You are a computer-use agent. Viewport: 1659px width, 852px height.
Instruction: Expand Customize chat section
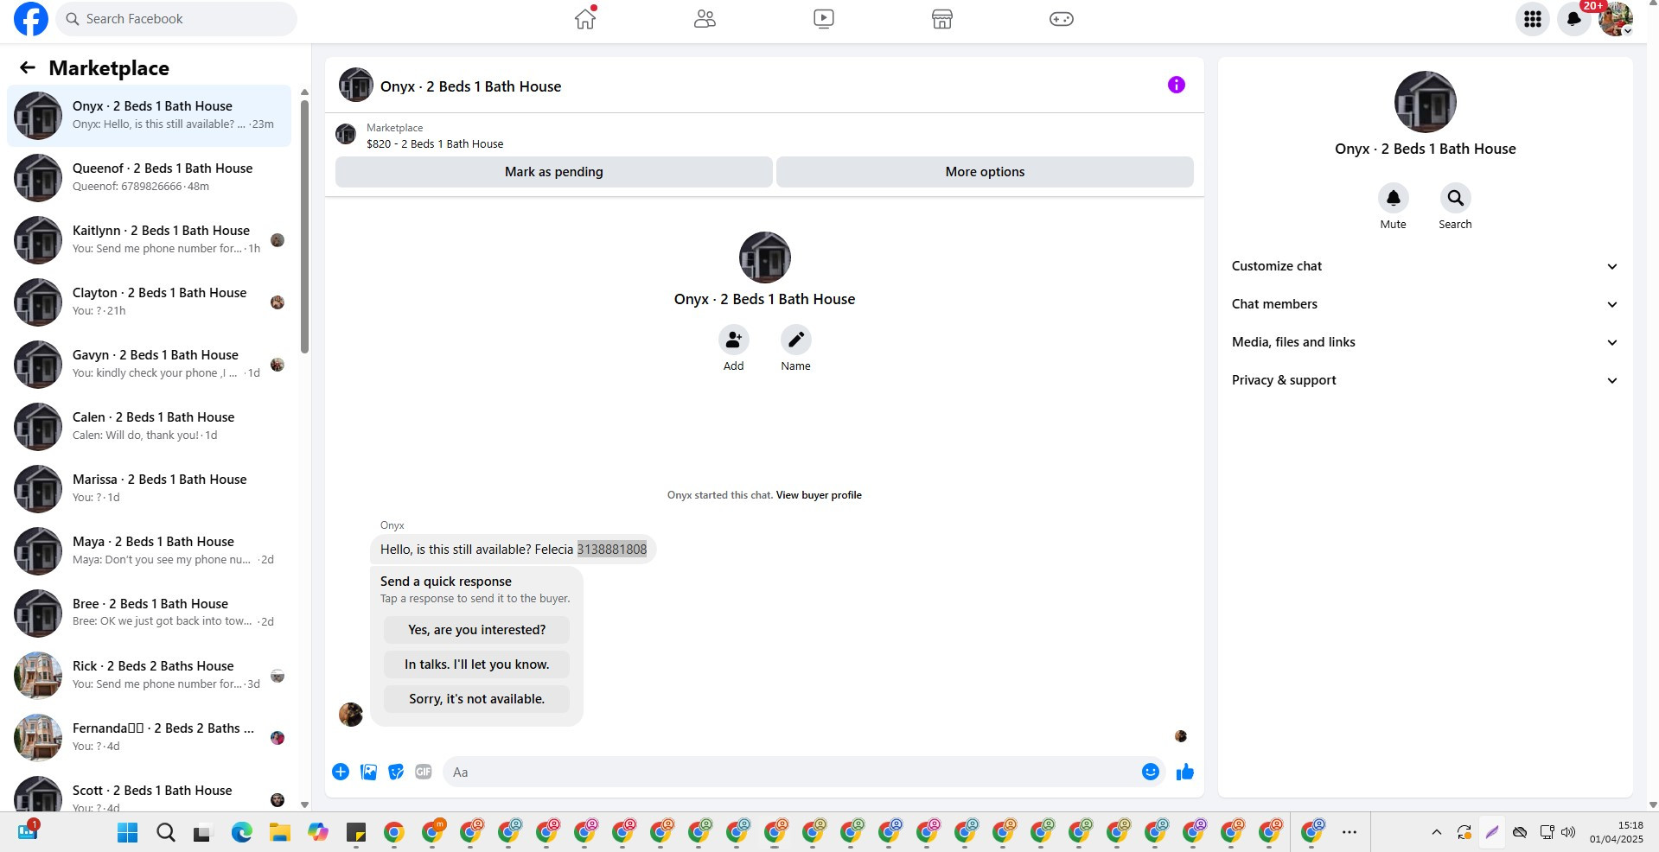[x=1425, y=266]
